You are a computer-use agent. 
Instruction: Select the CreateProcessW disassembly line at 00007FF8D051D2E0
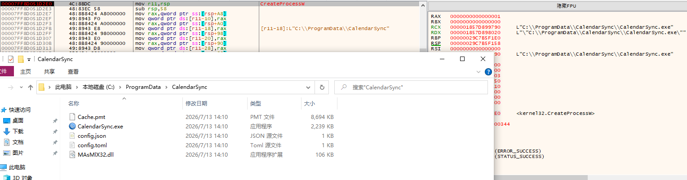[x=209, y=3]
